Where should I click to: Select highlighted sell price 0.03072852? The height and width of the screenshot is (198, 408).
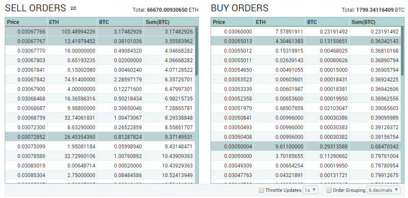coord(32,137)
